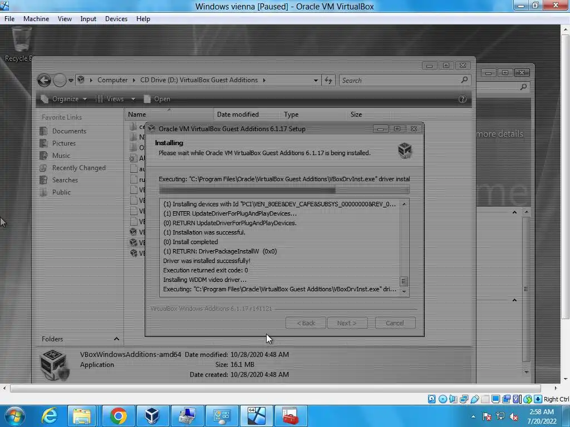Sort by the Name column header
Viewport: 570px width, 427px height.
(169, 115)
